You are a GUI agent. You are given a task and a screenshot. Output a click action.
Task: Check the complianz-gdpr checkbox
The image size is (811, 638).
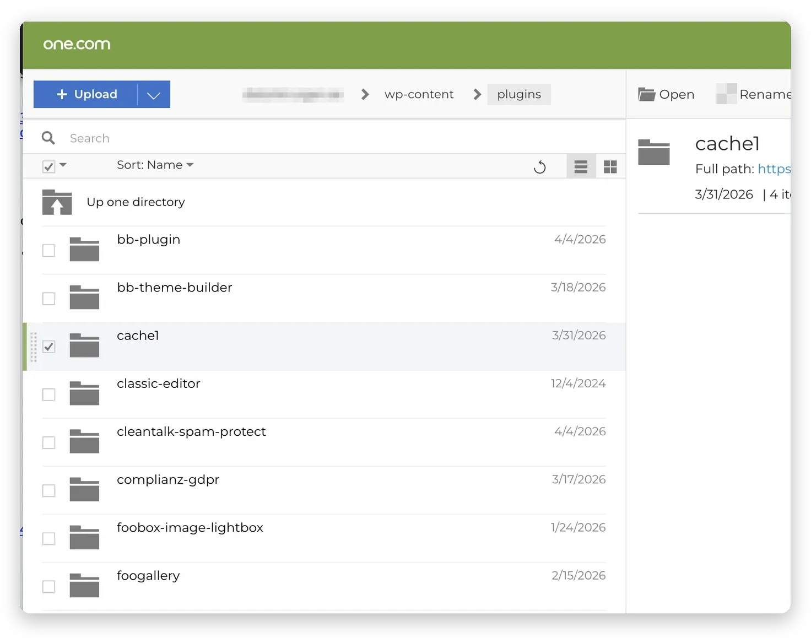click(x=49, y=490)
